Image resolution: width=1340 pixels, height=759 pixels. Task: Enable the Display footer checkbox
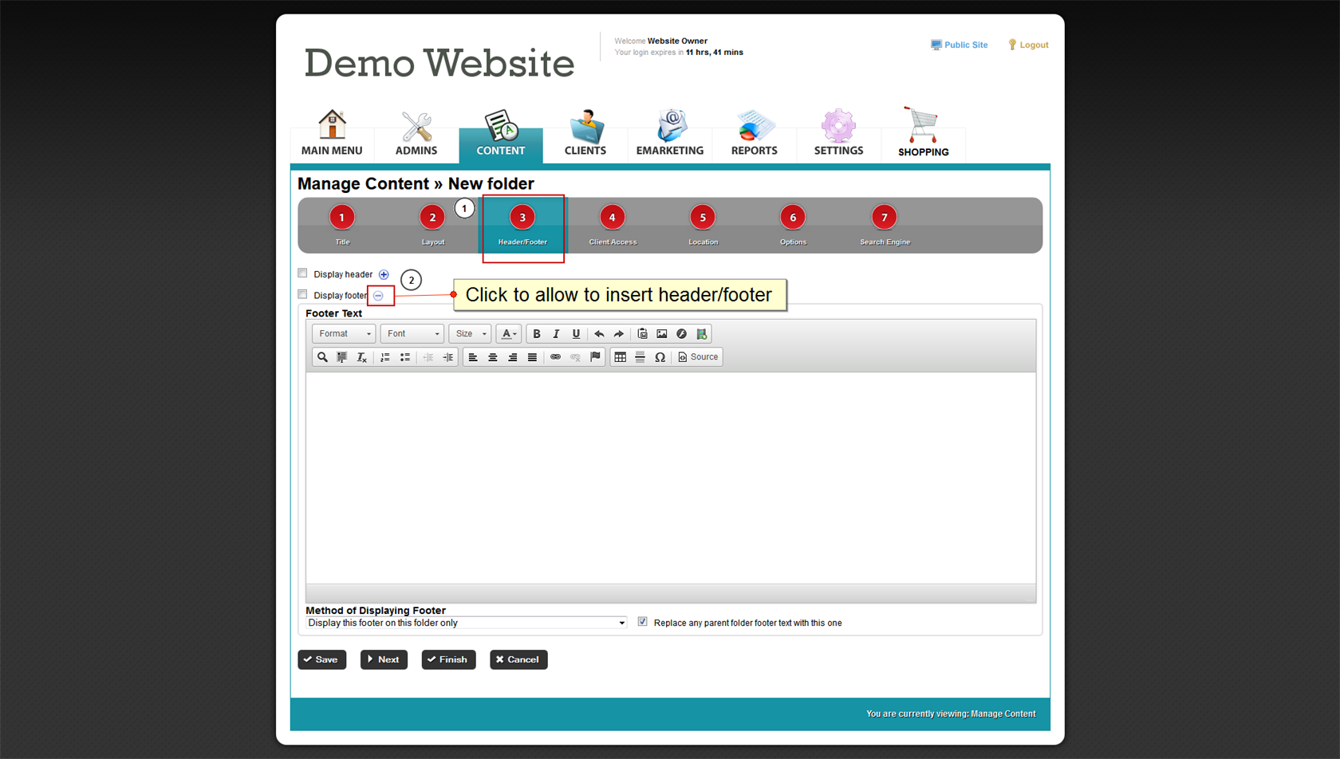point(303,294)
